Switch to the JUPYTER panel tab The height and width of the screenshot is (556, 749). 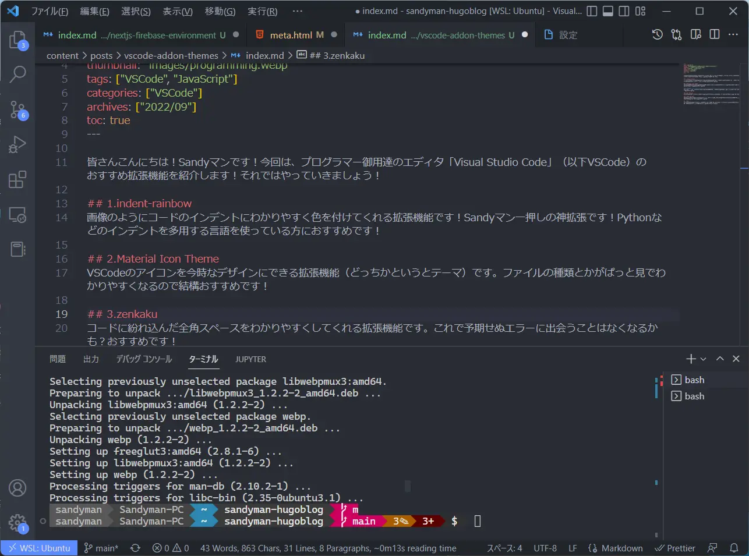[x=251, y=359]
